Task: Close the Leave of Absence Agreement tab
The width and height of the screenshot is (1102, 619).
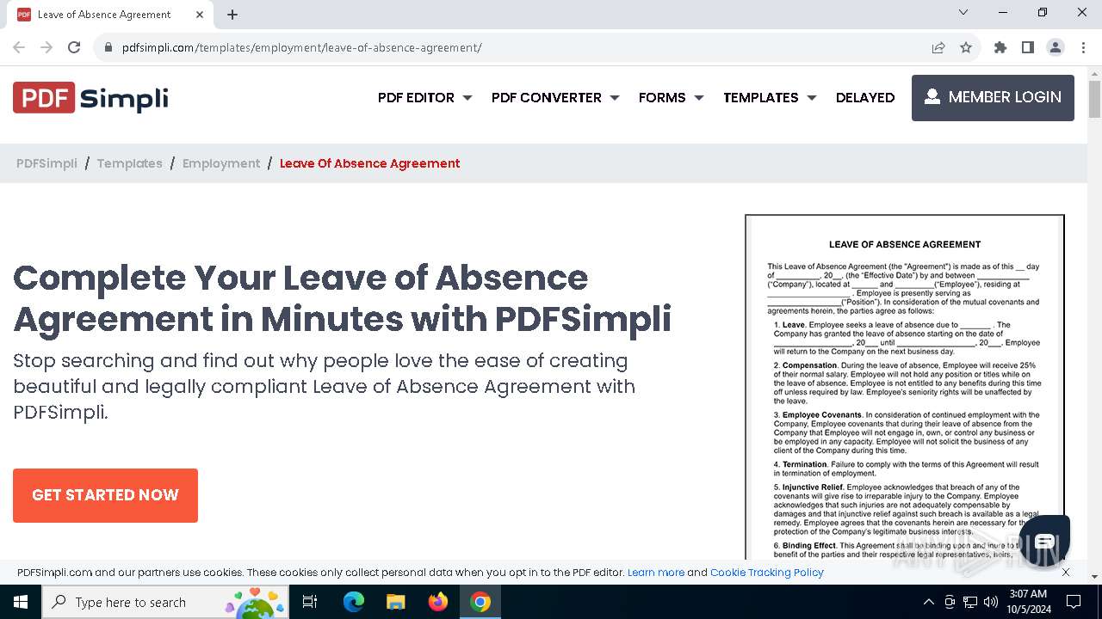Action: 200,15
